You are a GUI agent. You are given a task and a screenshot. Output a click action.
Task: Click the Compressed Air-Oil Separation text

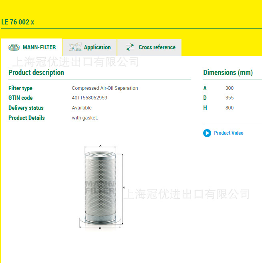click(105, 88)
